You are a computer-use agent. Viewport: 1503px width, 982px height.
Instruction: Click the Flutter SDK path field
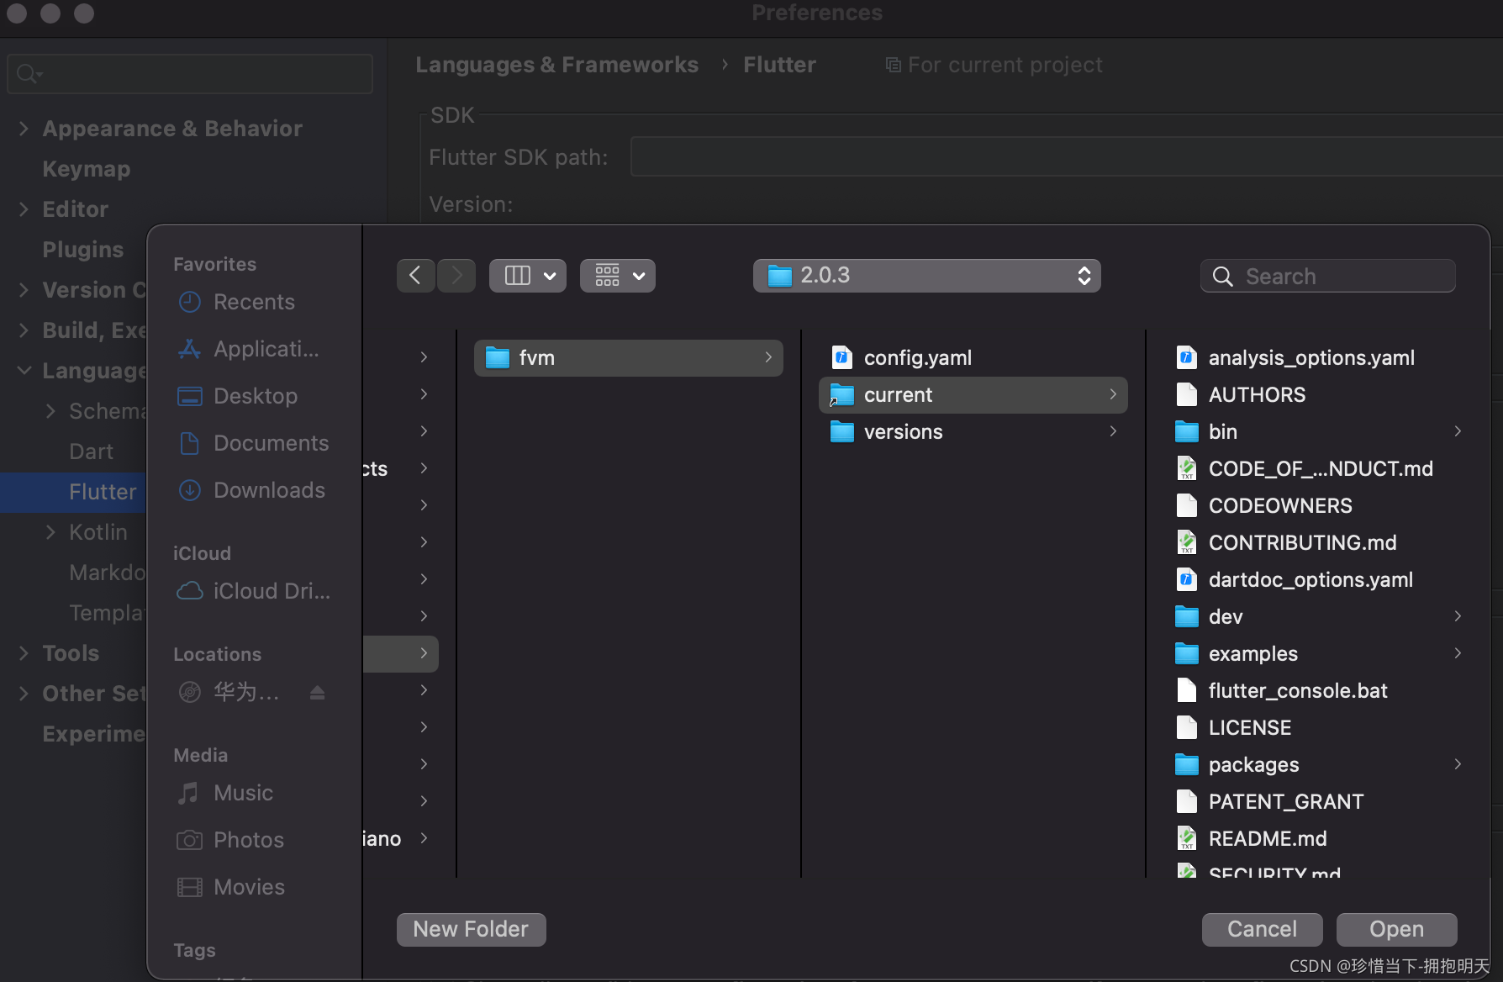pos(1066,156)
